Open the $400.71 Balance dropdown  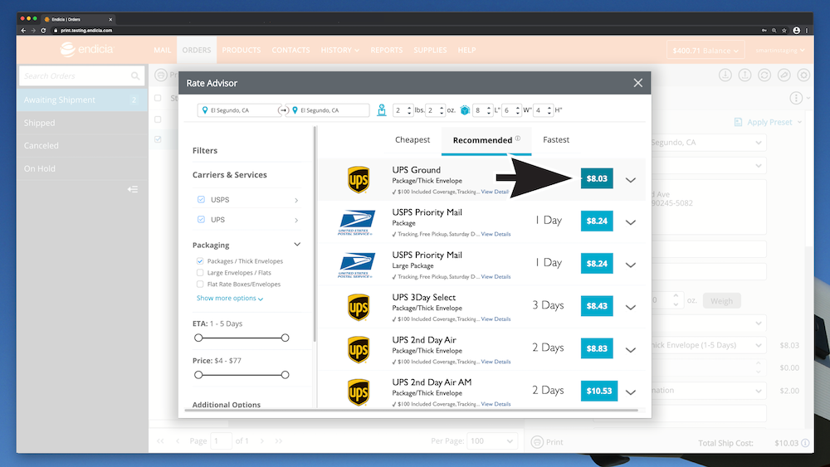(x=705, y=51)
